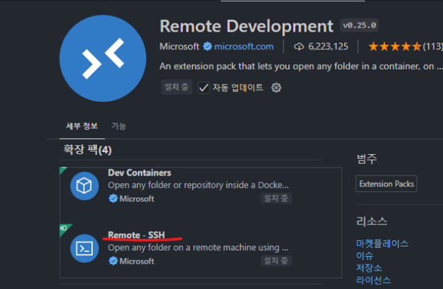
Task: Click the verified publisher badge next to Microsoft
Action: [x=207, y=46]
